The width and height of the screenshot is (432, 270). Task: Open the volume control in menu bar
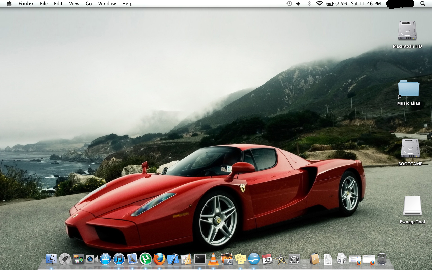(x=298, y=4)
